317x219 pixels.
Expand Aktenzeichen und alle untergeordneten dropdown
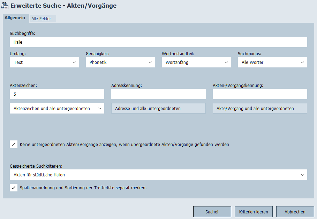point(57,108)
